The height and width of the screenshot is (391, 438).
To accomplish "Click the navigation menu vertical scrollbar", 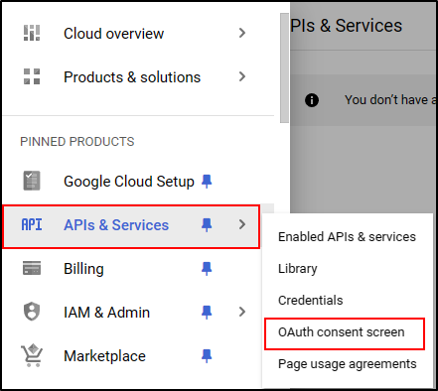I will [284, 68].
